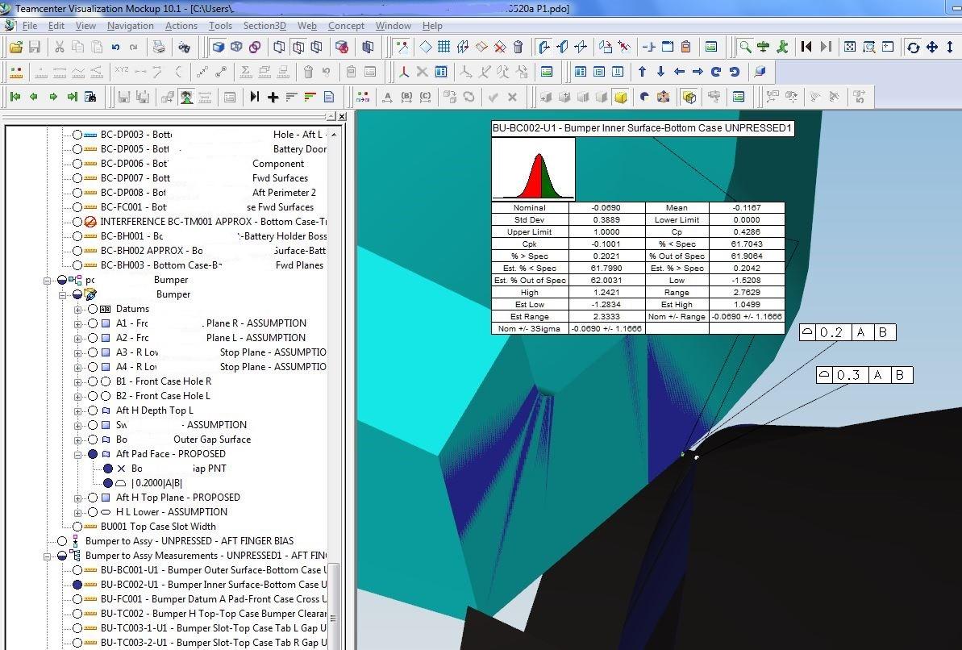Click the distribution histogram thumbnail
Image resolution: width=962 pixels, height=650 pixels.
coord(533,169)
